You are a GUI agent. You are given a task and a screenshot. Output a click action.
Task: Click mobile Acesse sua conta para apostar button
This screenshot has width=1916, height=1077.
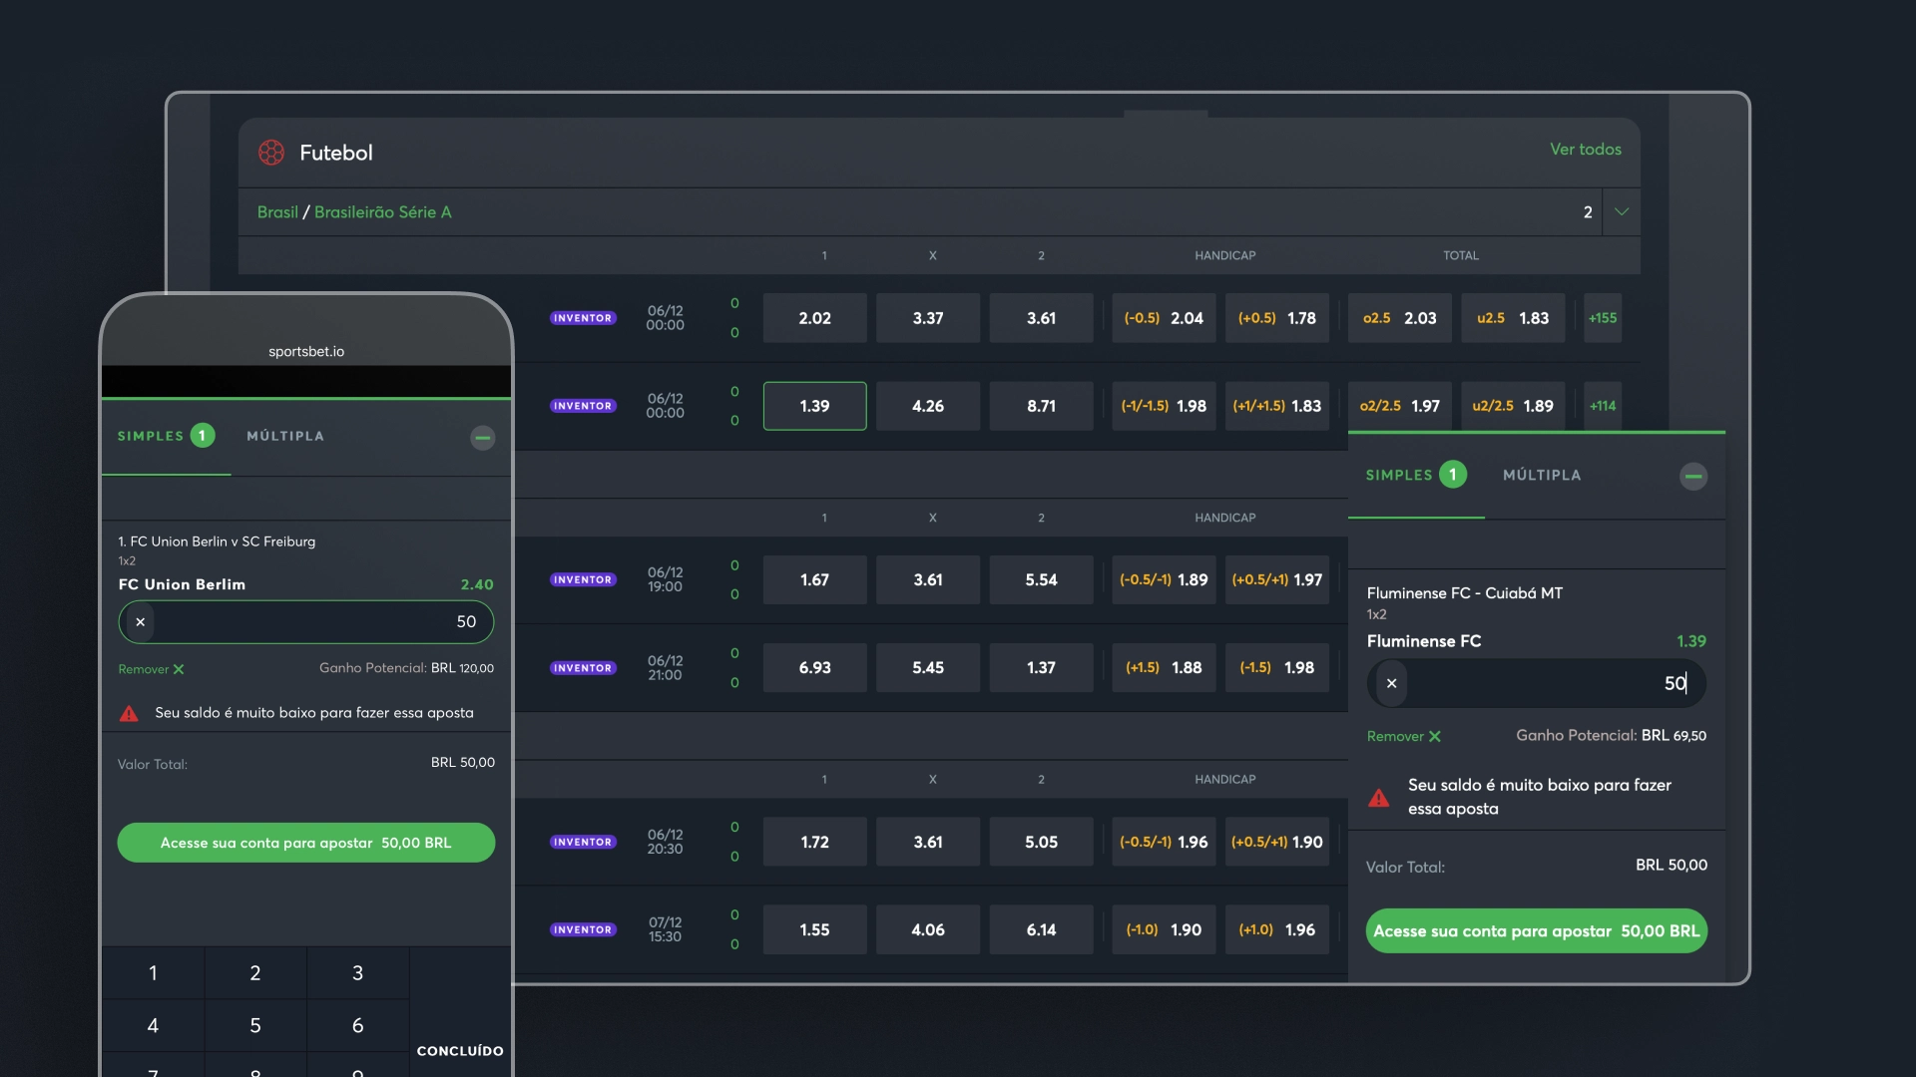pyautogui.click(x=306, y=843)
